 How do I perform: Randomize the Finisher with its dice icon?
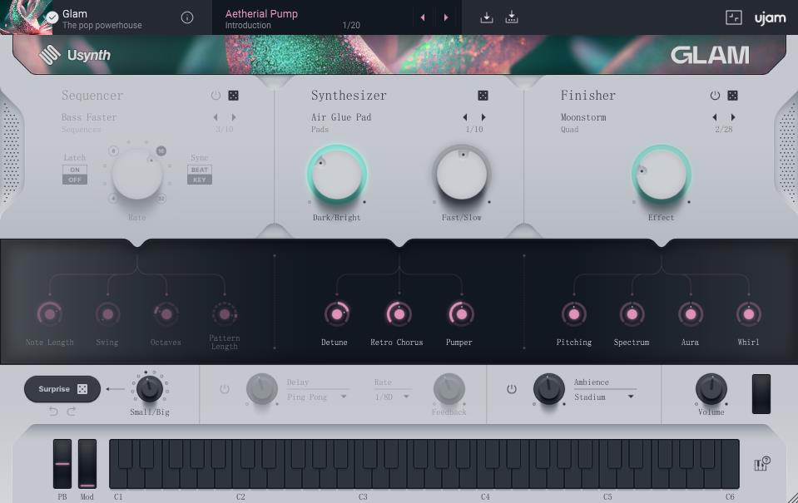click(x=732, y=95)
